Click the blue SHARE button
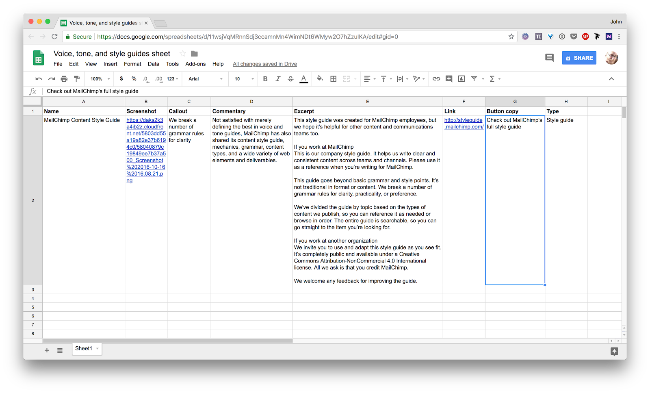 tap(579, 58)
